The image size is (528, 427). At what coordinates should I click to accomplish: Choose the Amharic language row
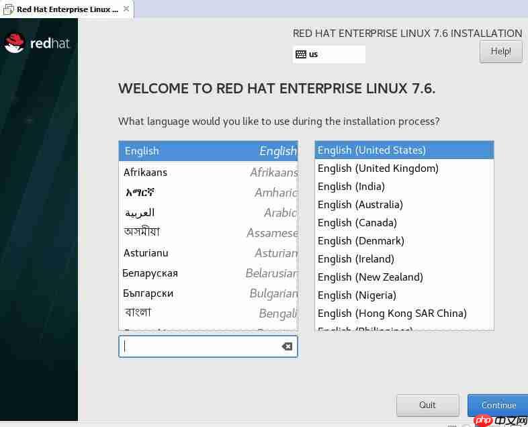(208, 193)
